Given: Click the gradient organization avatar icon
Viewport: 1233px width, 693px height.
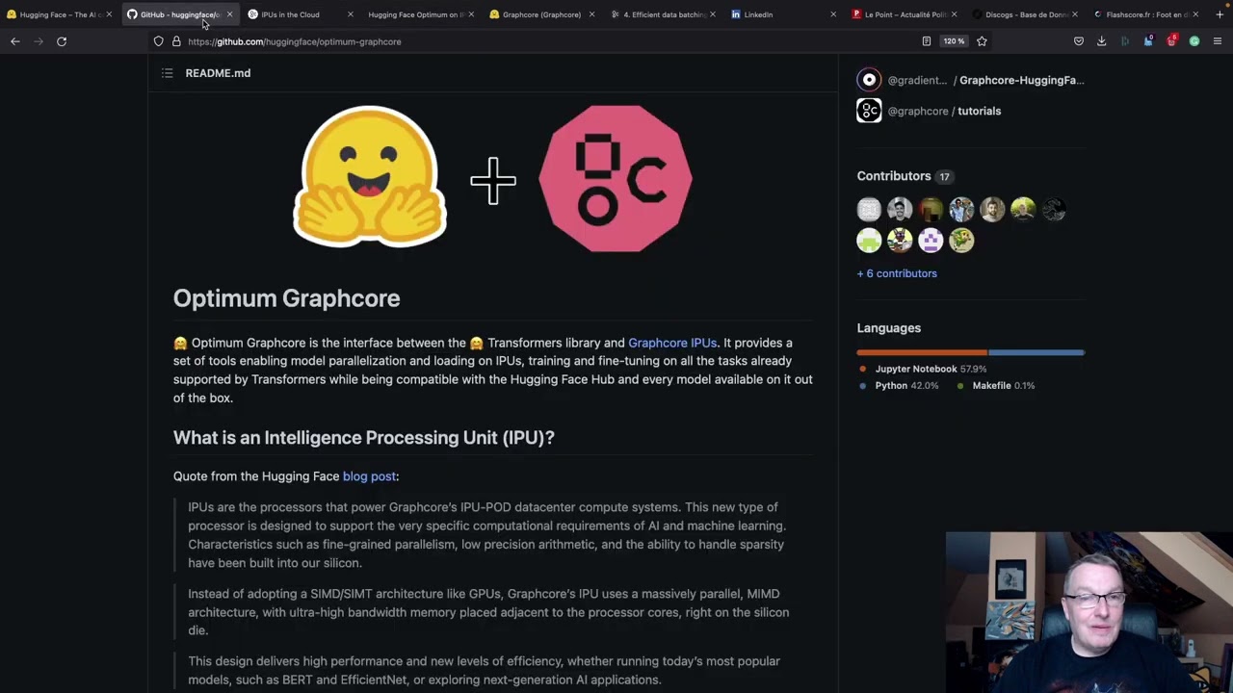Looking at the screenshot, I should 869,80.
